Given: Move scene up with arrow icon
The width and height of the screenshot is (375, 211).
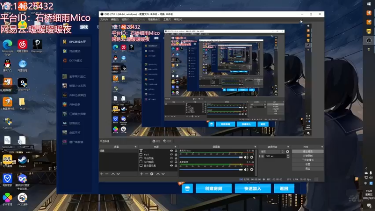Looking at the screenshot, I should point(113,174).
